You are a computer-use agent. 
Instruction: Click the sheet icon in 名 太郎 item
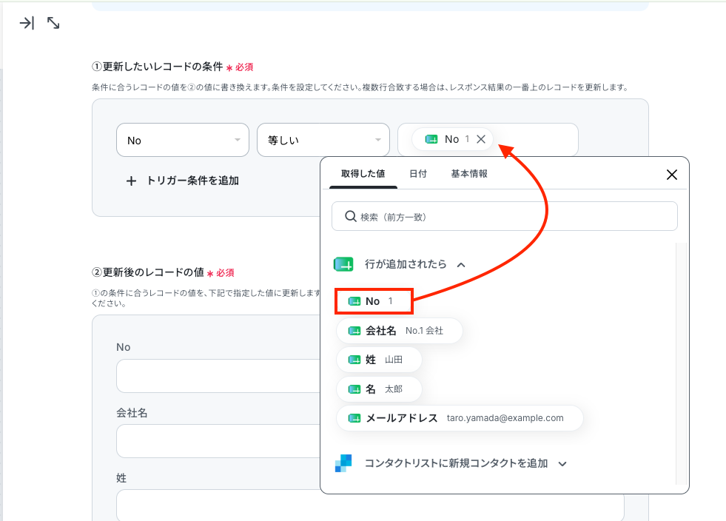[x=354, y=389]
